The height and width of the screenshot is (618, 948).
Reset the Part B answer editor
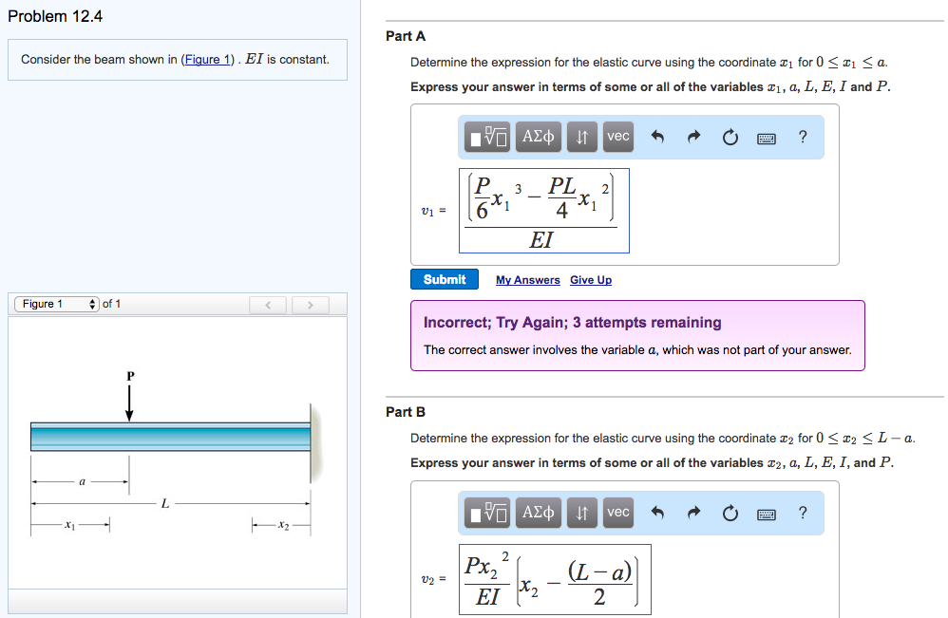[x=730, y=513]
